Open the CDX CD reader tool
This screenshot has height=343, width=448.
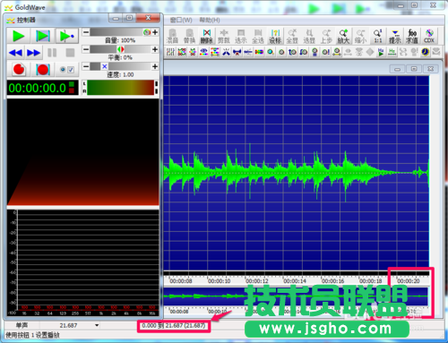click(x=429, y=36)
